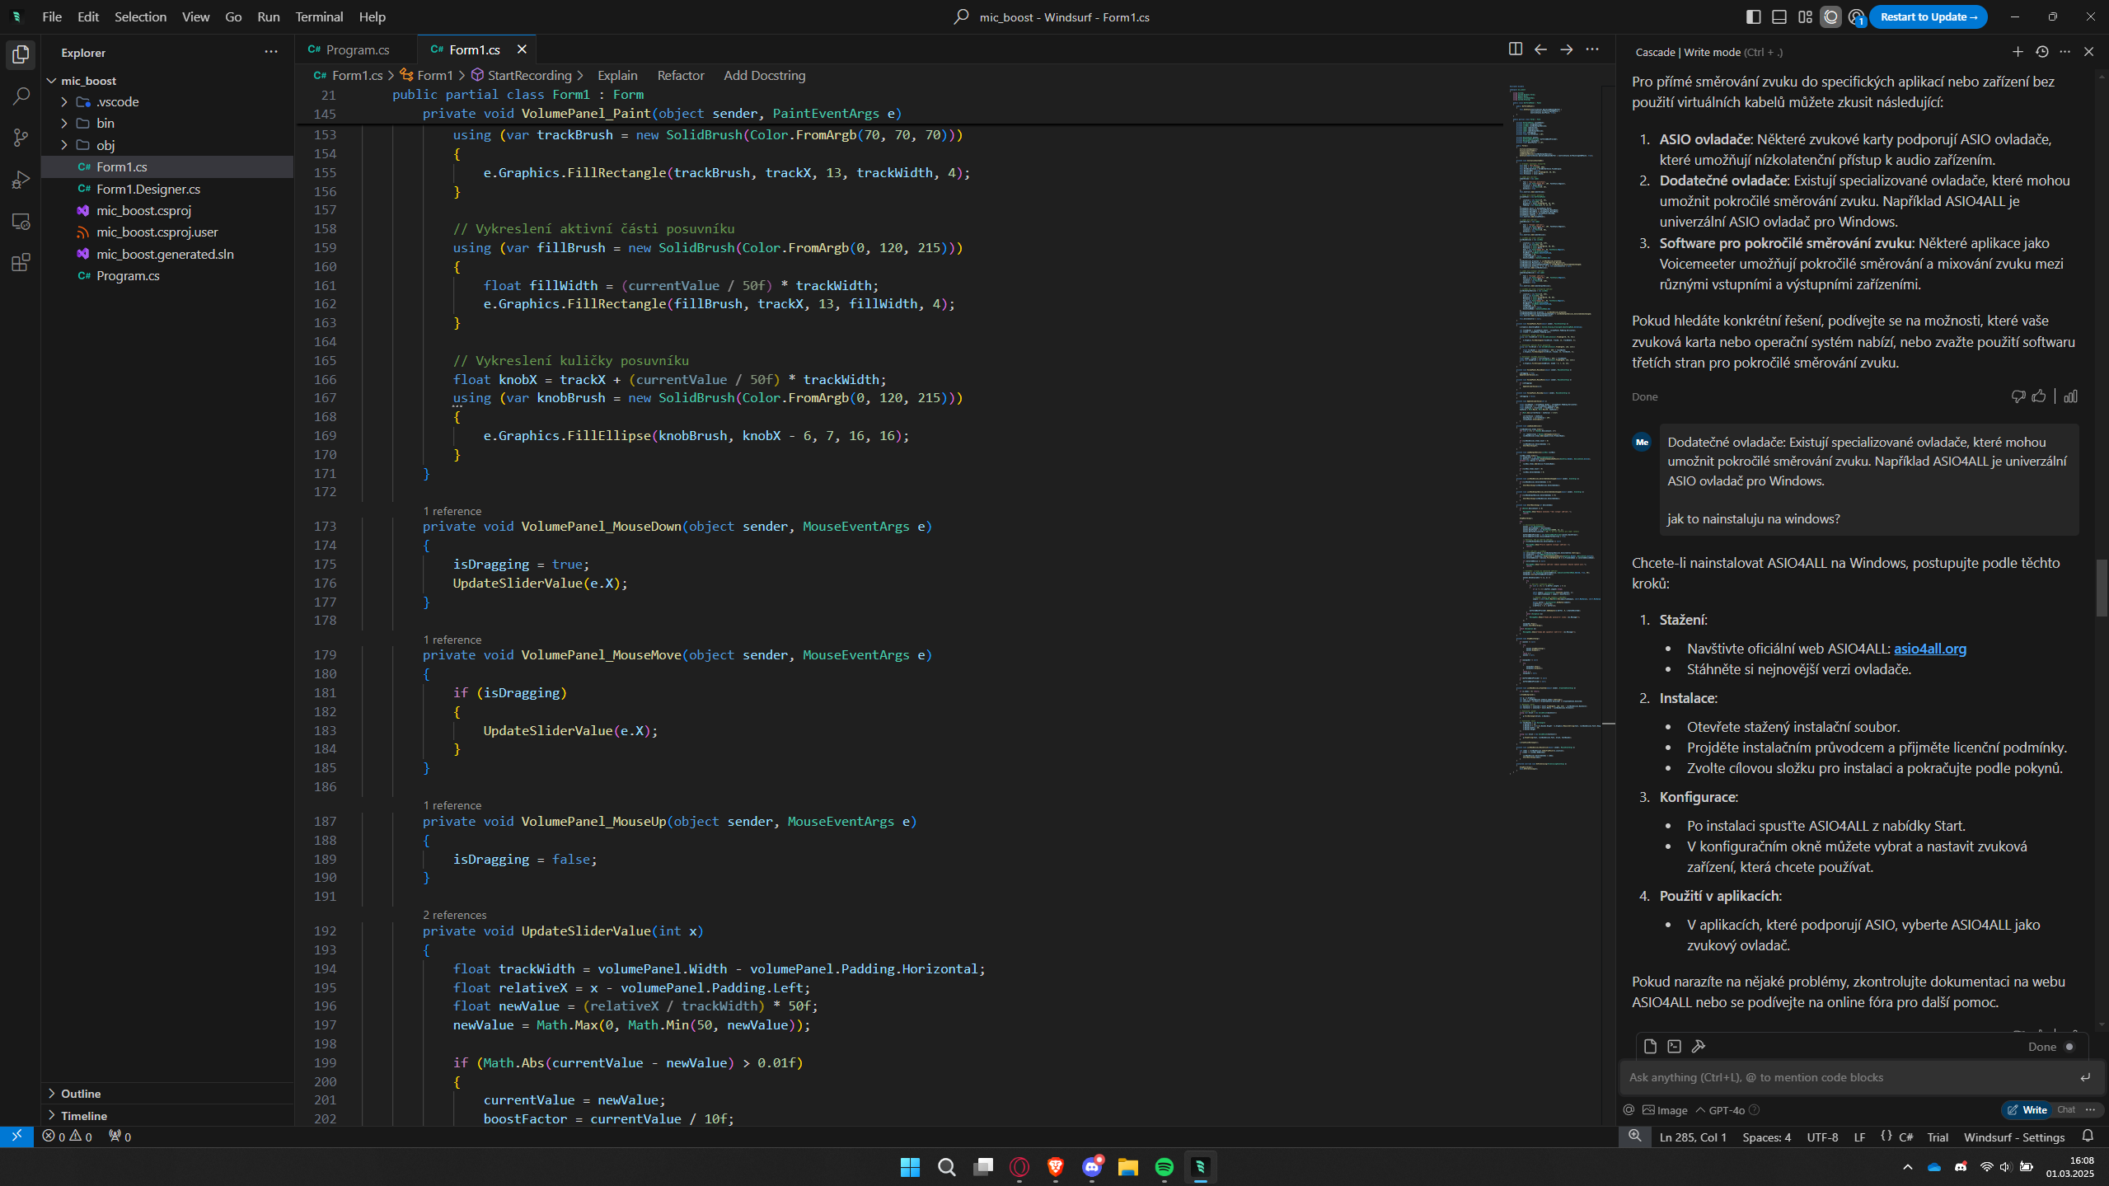The width and height of the screenshot is (2109, 1186).
Task: Open the Source Control view
Action: click(x=21, y=138)
